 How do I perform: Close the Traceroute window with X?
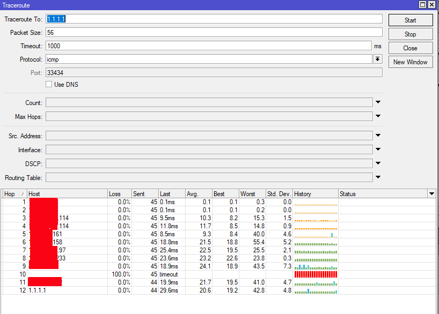click(x=432, y=4)
